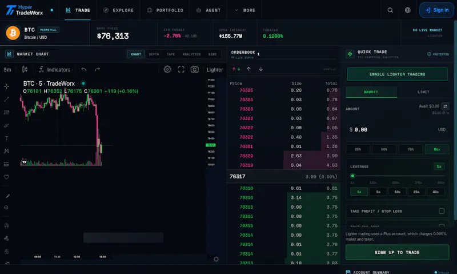Click the lock drawings tool

click(x=6, y=252)
